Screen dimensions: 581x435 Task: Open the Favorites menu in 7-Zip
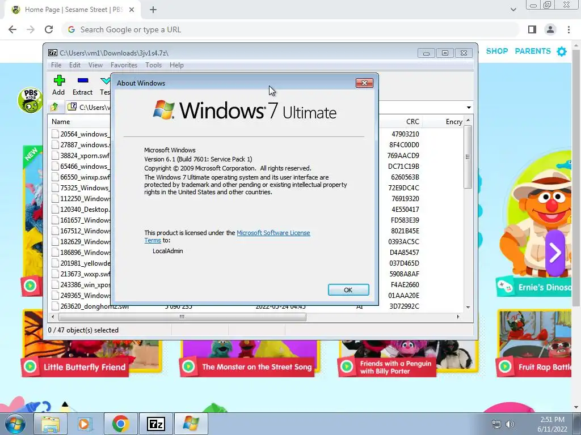tap(124, 65)
